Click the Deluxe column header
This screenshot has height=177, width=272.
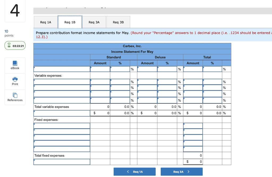pyautogui.click(x=160, y=57)
